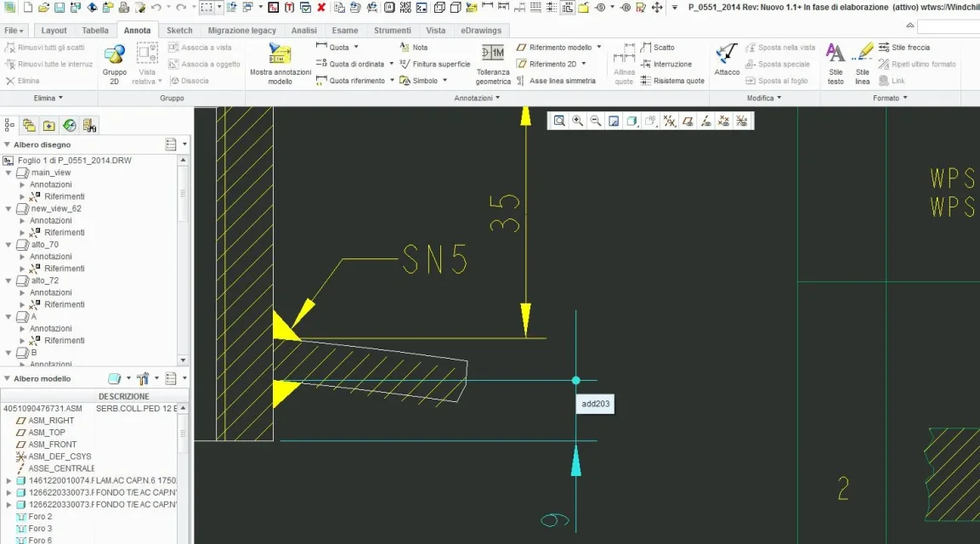The height and width of the screenshot is (544, 980).
Task: Click the model tree tools hammer icon
Action: coord(143,378)
